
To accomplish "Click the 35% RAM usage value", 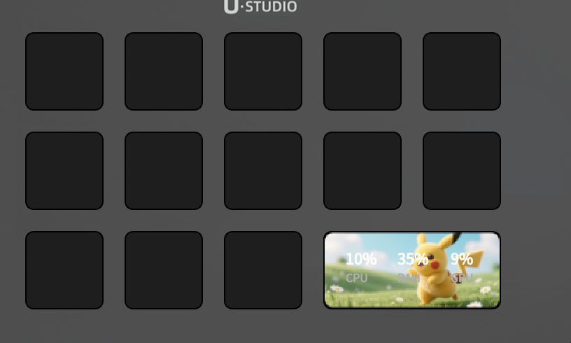I will point(413,259).
